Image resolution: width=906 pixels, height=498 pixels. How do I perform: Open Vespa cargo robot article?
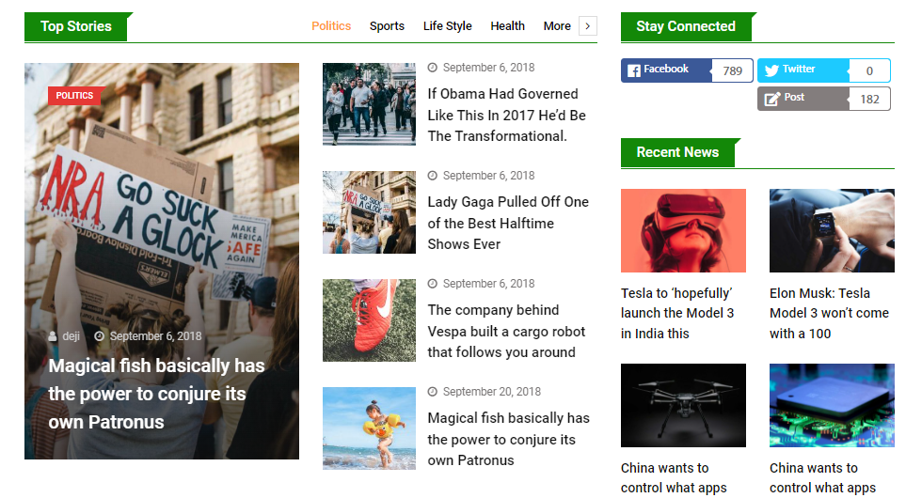click(506, 332)
